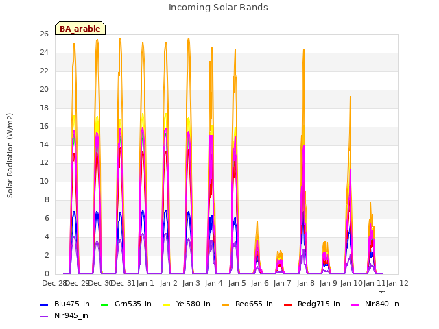Click the Jan 4 x-axis tick label

click(x=213, y=283)
